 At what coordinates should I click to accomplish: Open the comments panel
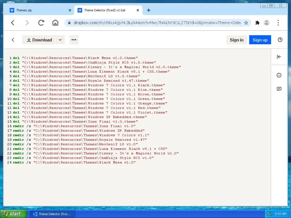[x=279, y=89]
